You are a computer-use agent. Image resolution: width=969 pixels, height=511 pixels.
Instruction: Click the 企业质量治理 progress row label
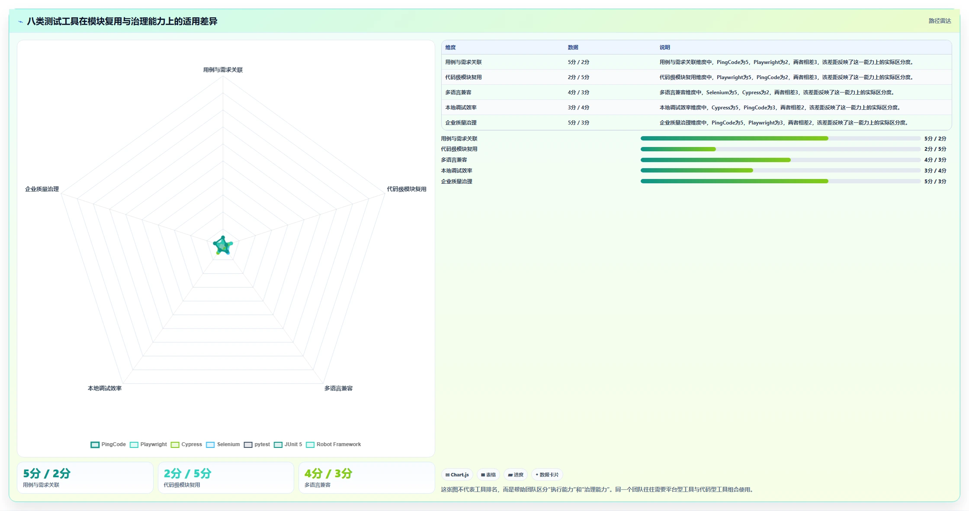point(456,182)
